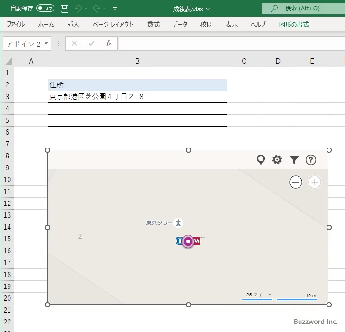Zoom in the map with plus button
The height and width of the screenshot is (332, 345).
tap(314, 182)
